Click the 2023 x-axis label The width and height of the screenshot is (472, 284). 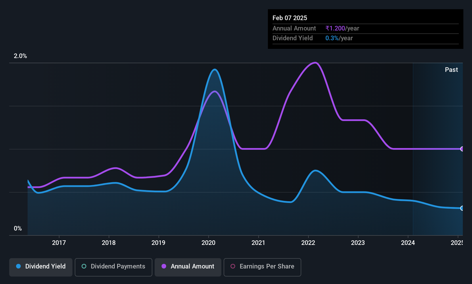[x=358, y=243]
